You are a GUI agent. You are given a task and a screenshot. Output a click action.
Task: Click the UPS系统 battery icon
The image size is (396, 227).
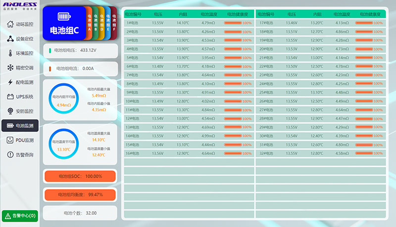(x=10, y=97)
